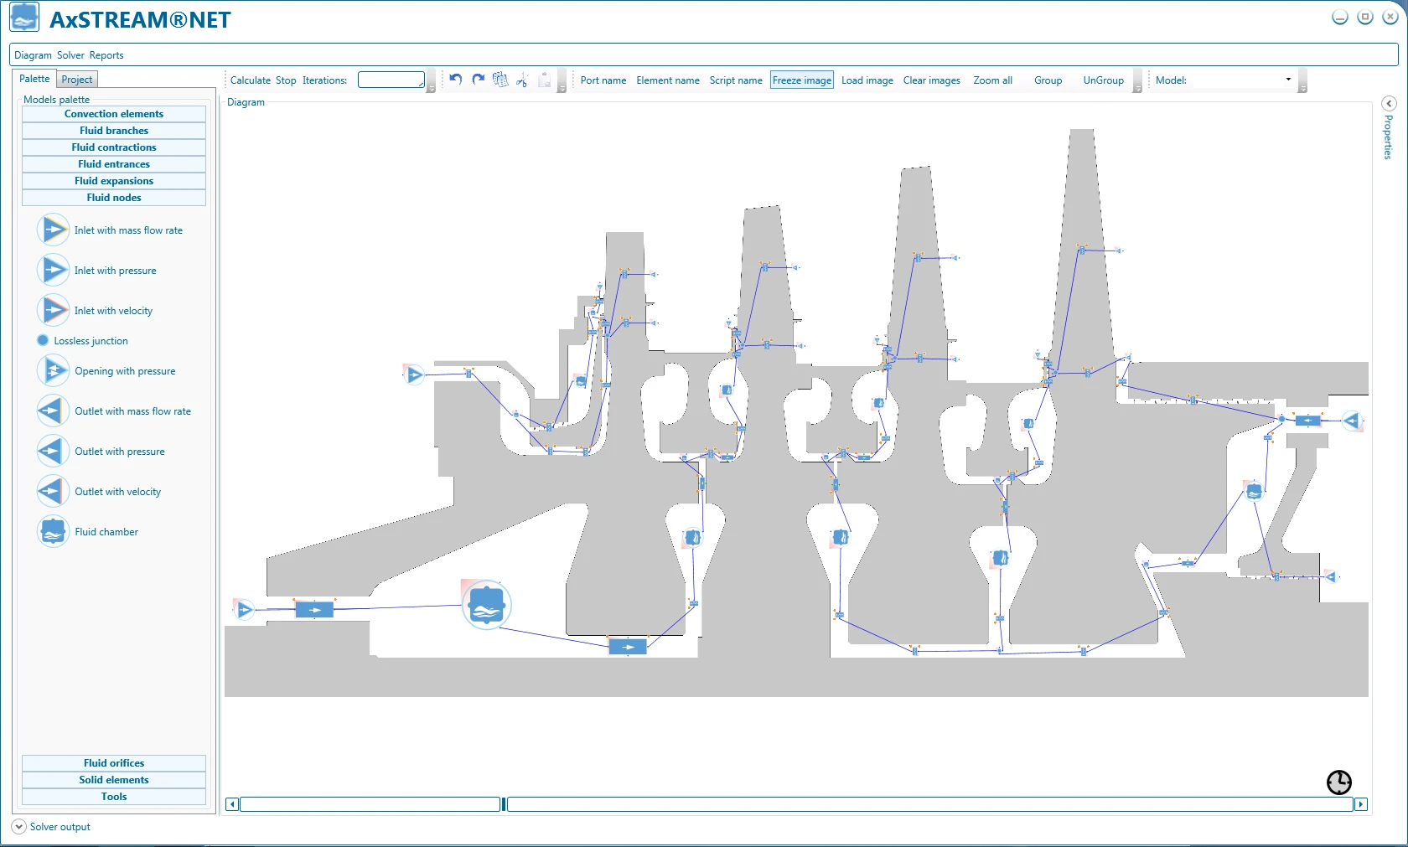Select the lower-right outlet node in diagram
1408x847 pixels.
(x=1330, y=576)
